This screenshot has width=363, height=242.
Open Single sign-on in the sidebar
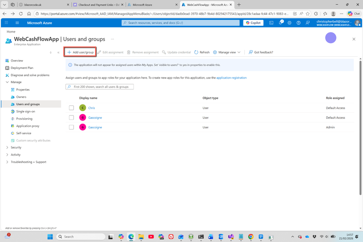[x=26, y=112]
